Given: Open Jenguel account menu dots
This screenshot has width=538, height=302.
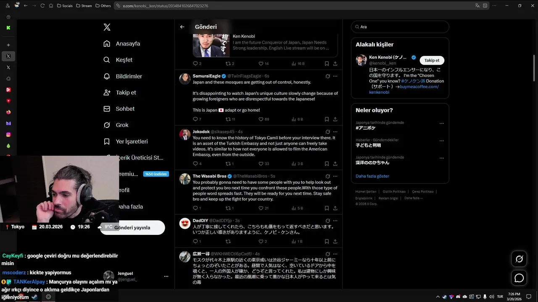Looking at the screenshot, I should [x=166, y=276].
